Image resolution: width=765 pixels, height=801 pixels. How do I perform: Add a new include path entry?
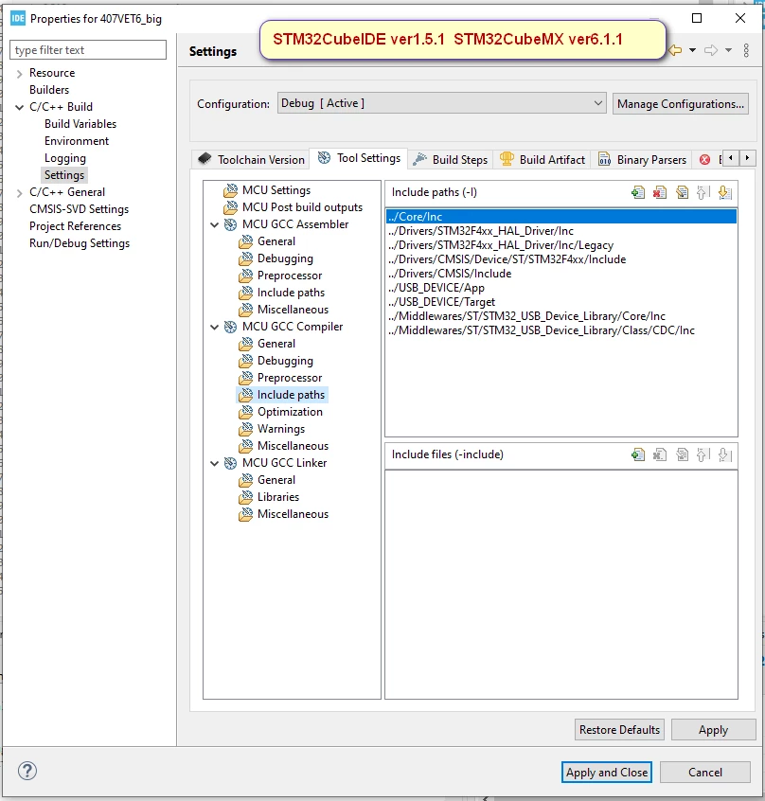(x=637, y=192)
